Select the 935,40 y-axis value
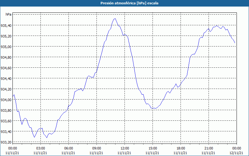This screenshot has height=156, width=249. tap(6, 25)
